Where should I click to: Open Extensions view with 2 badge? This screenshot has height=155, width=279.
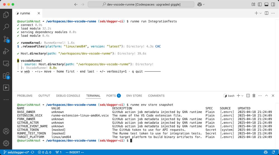click(x=6, y=75)
